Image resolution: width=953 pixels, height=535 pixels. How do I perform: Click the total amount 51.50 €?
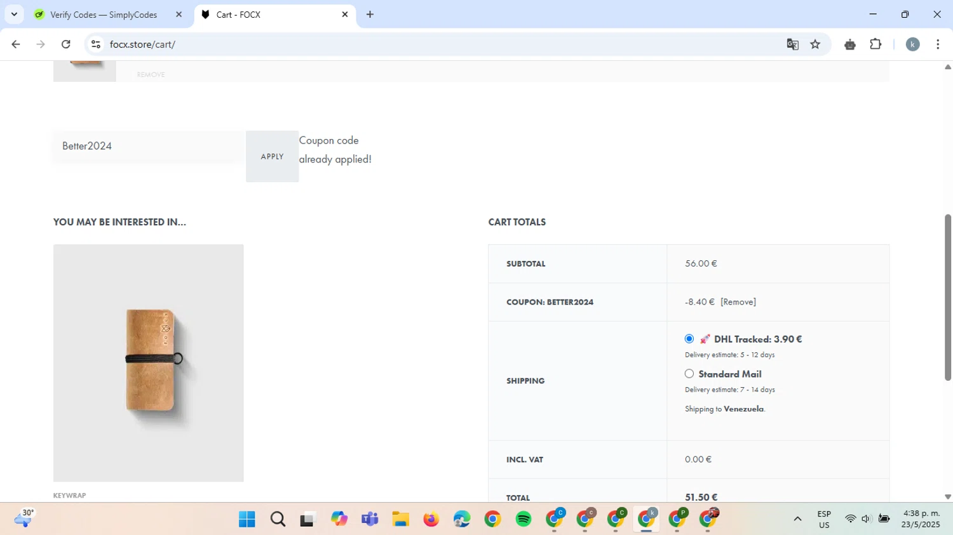coord(701,497)
